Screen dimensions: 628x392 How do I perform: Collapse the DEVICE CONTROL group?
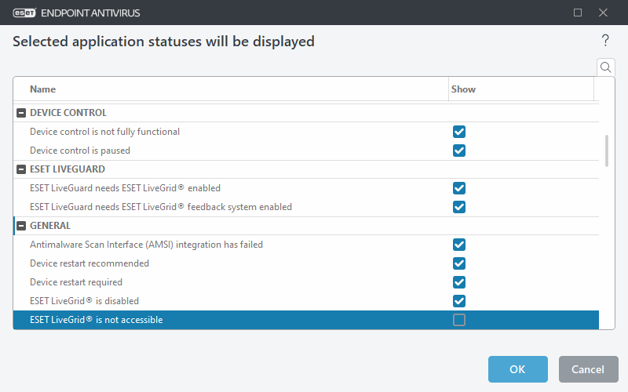[x=21, y=113]
